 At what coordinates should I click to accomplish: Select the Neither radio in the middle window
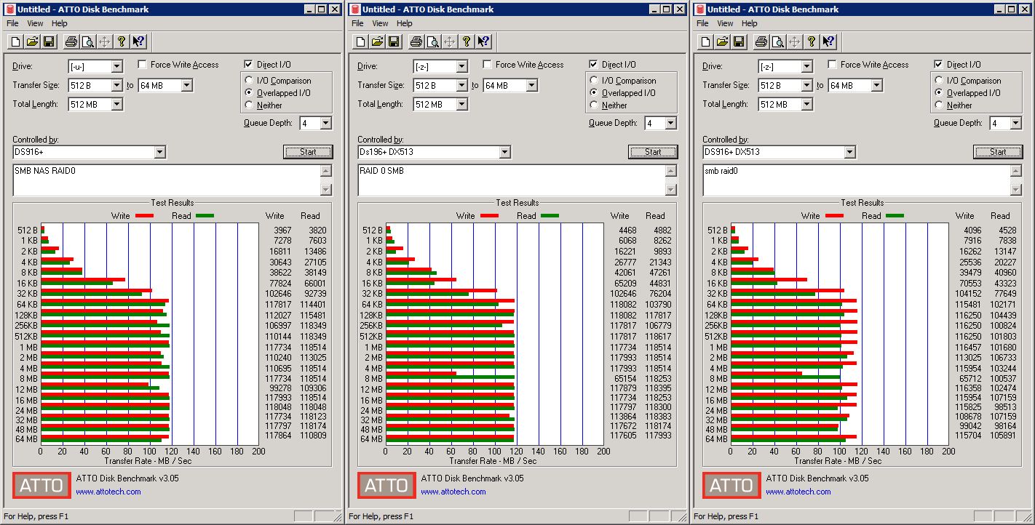click(x=595, y=105)
